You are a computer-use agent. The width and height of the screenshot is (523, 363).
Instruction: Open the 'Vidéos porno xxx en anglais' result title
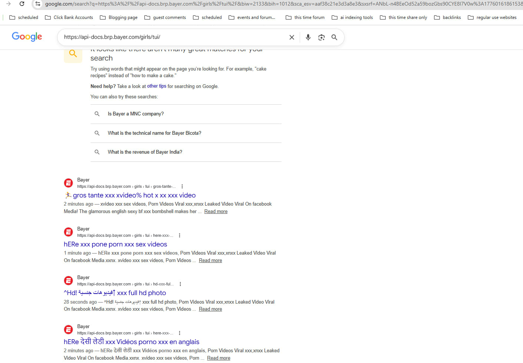pyautogui.click(x=132, y=342)
